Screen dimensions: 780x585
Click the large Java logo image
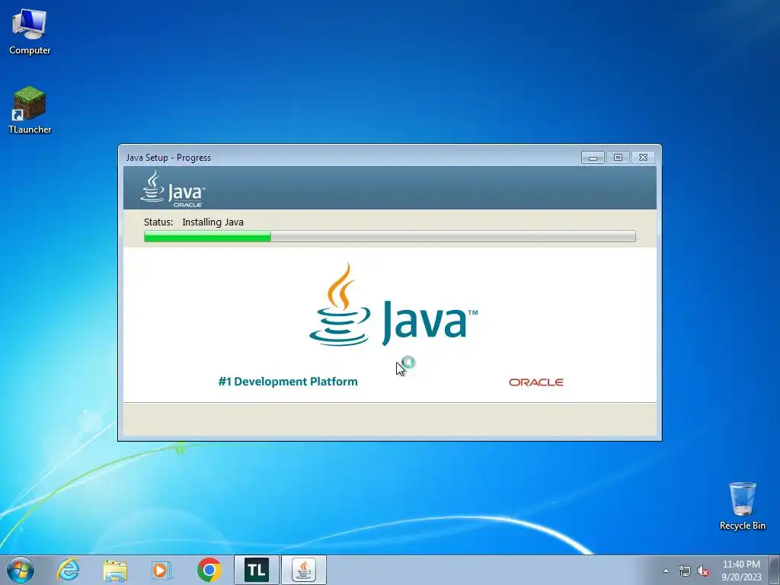[x=393, y=305]
